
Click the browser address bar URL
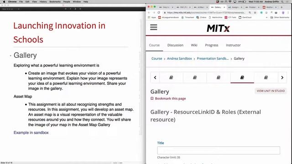[206, 13]
